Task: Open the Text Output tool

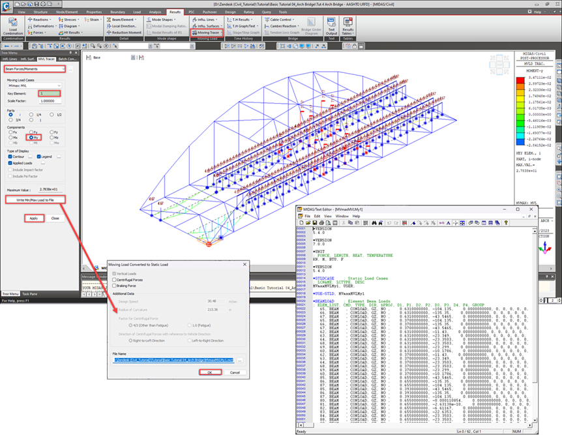Action: point(331,26)
